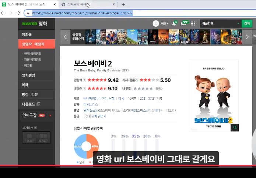The width and height of the screenshot is (256, 178).
Task: Open the 영화랭킹 menu
Action: (36, 75)
